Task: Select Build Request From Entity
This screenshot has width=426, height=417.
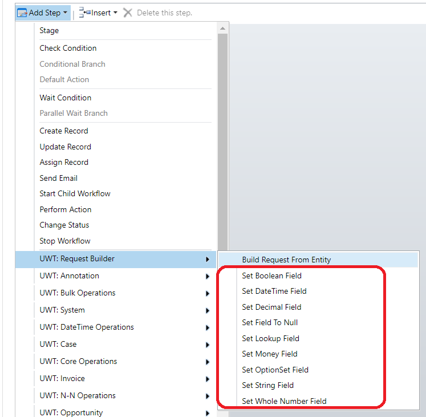Action: point(286,260)
